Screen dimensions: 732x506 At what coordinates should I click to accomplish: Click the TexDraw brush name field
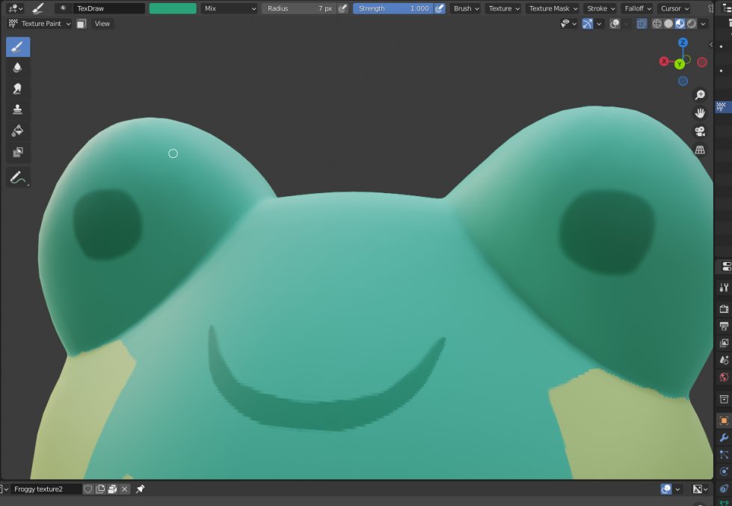[x=108, y=8]
